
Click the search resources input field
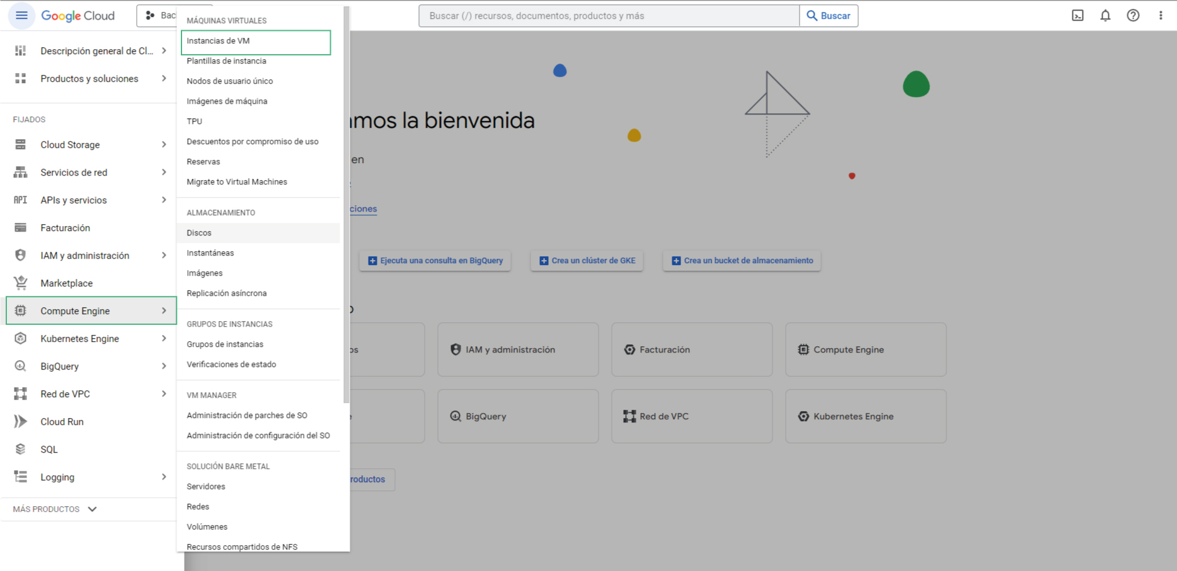[x=609, y=16]
